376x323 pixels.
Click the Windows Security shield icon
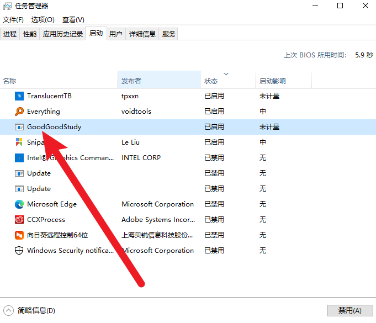click(19, 251)
